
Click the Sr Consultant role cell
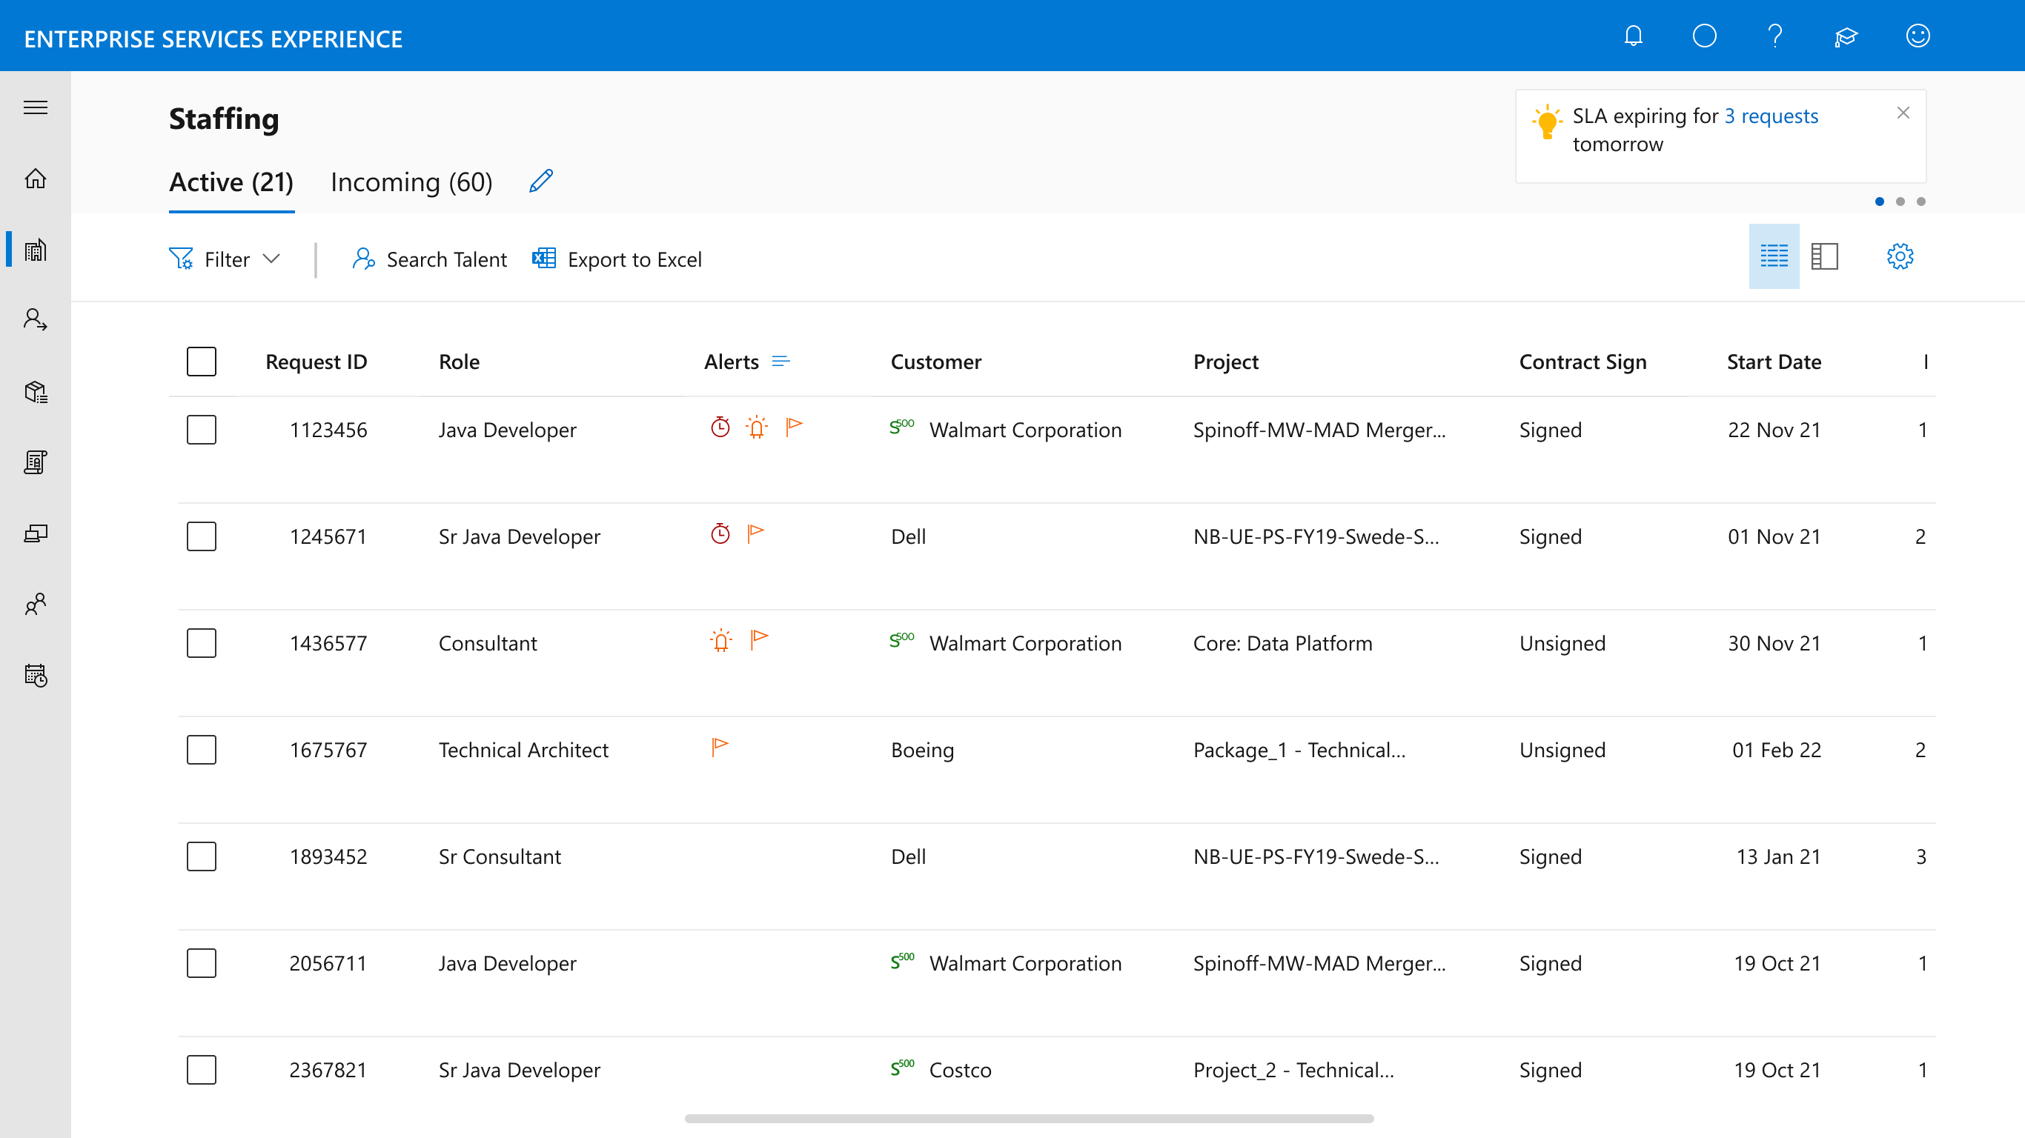pos(500,856)
